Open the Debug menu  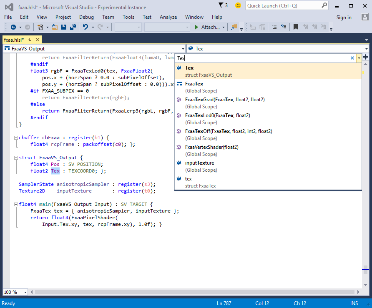click(x=86, y=17)
